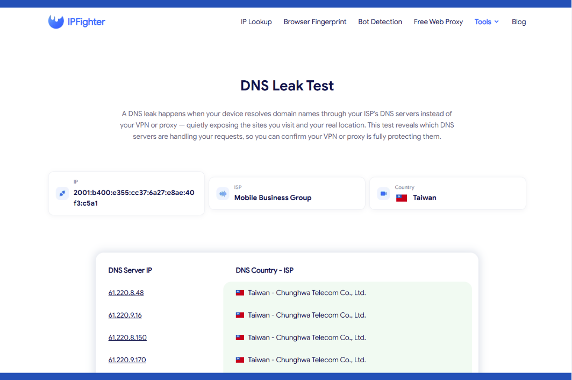The width and height of the screenshot is (572, 380).
Task: Select ISP text in 61.220.9.170 row
Action: 307,360
